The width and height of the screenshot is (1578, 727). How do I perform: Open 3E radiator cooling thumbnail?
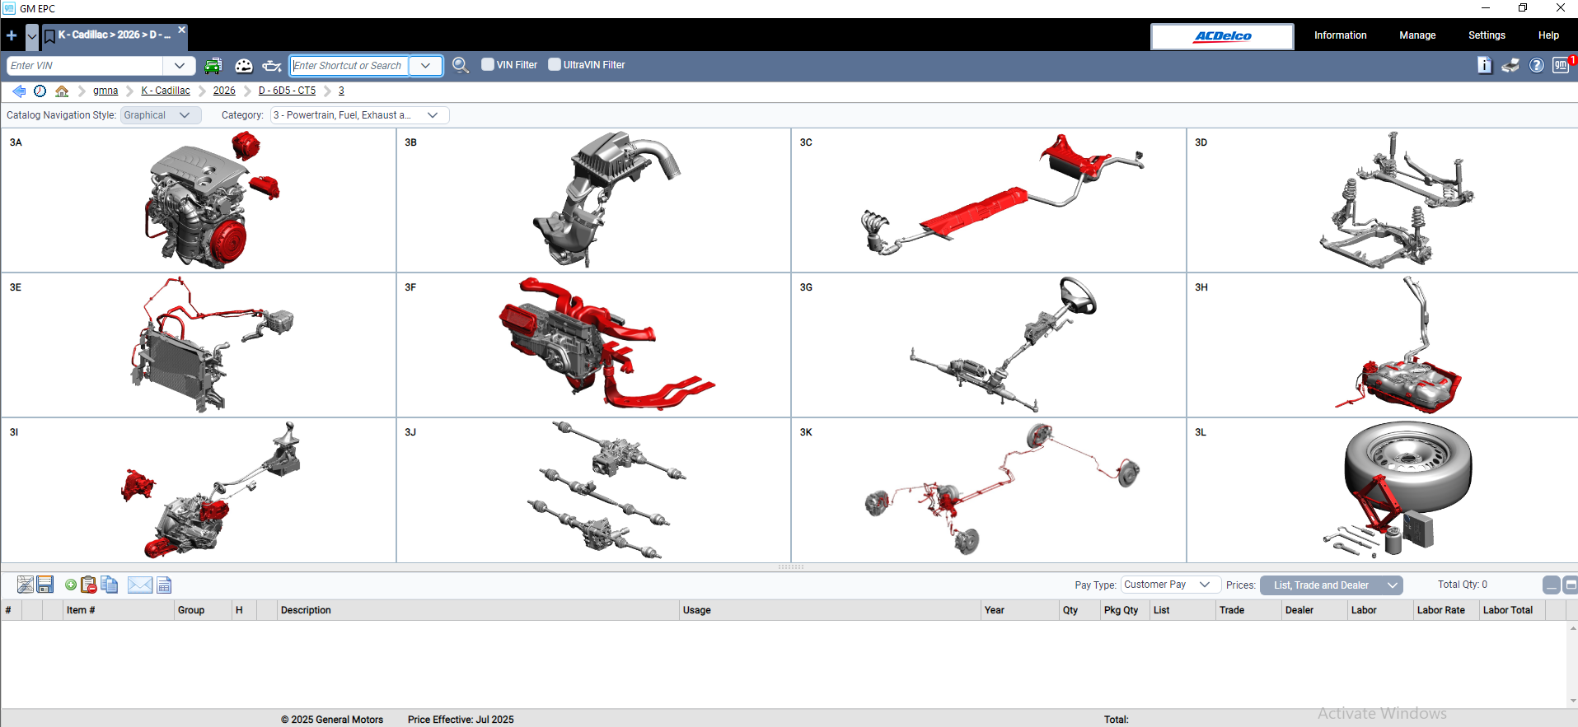point(199,345)
